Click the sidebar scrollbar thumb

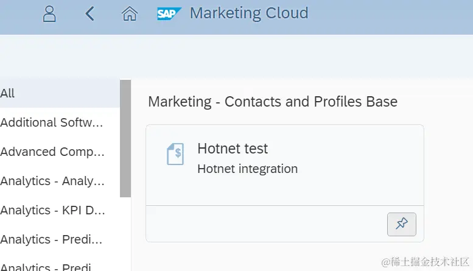pyautogui.click(x=125, y=138)
